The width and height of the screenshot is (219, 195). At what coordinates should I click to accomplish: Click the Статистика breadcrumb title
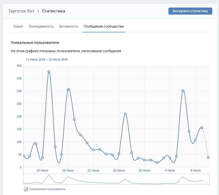click(54, 11)
